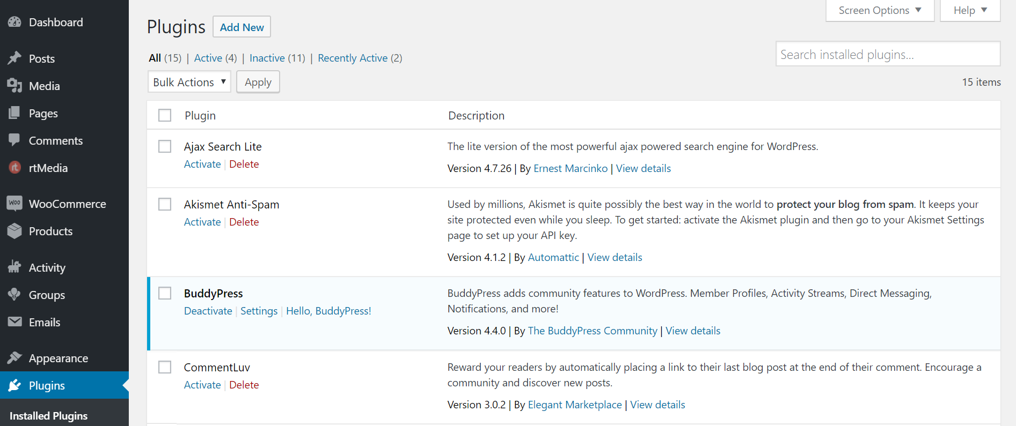View details for Akismet plugin
Image resolution: width=1016 pixels, height=426 pixels.
click(x=615, y=257)
